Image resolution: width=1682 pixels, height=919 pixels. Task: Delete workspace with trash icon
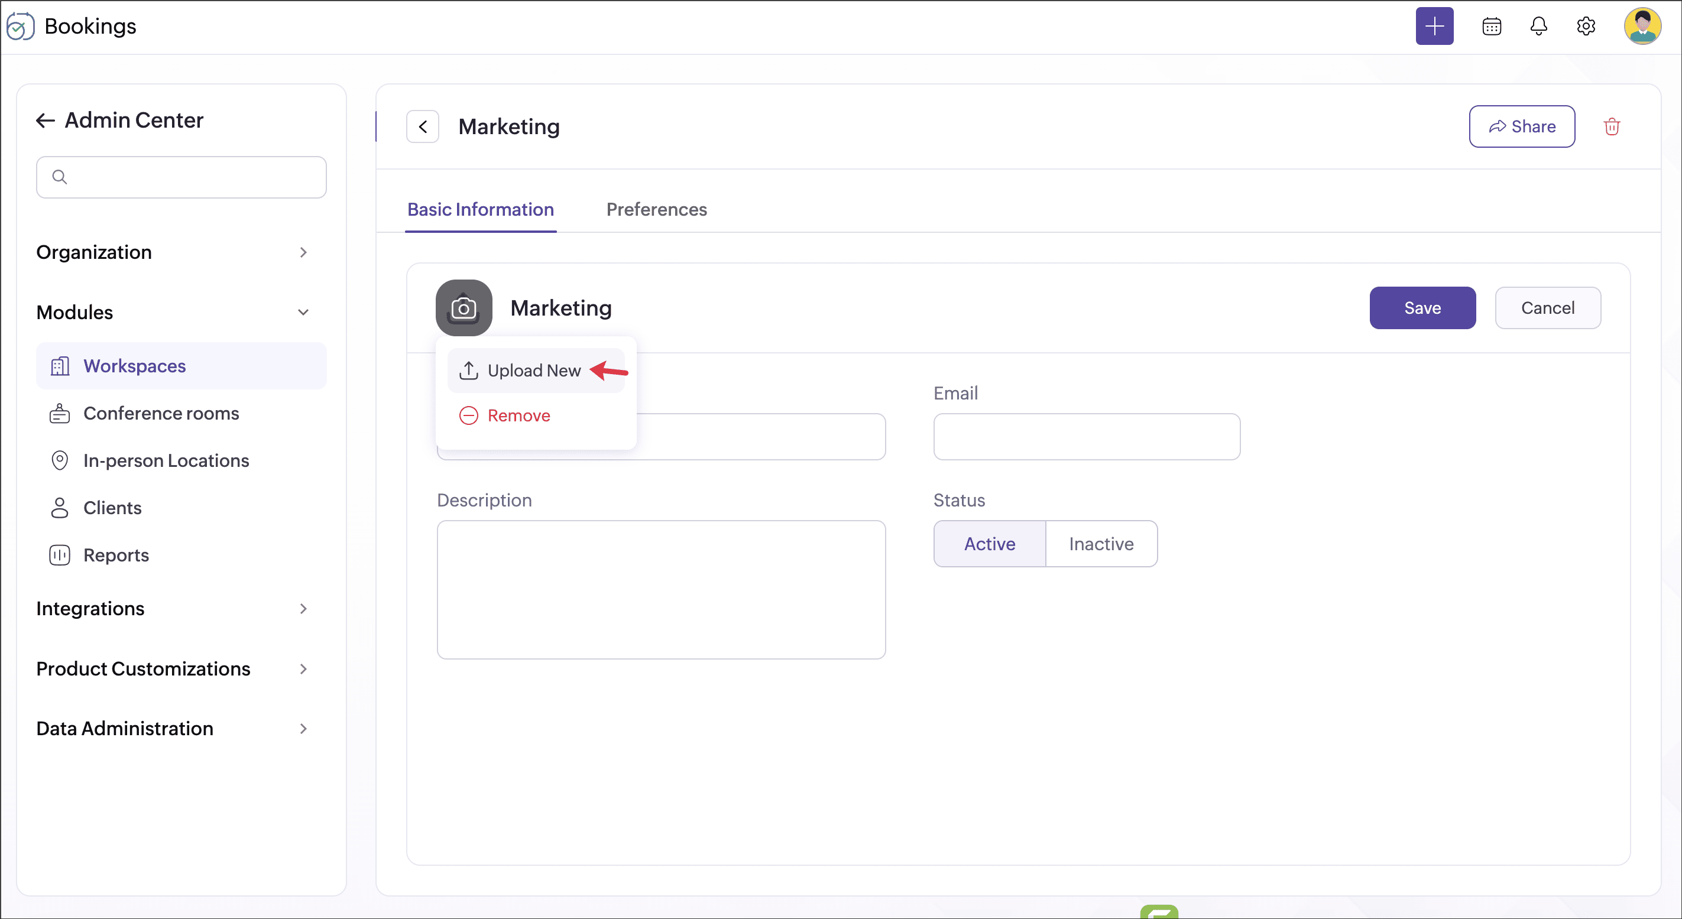[x=1612, y=126]
